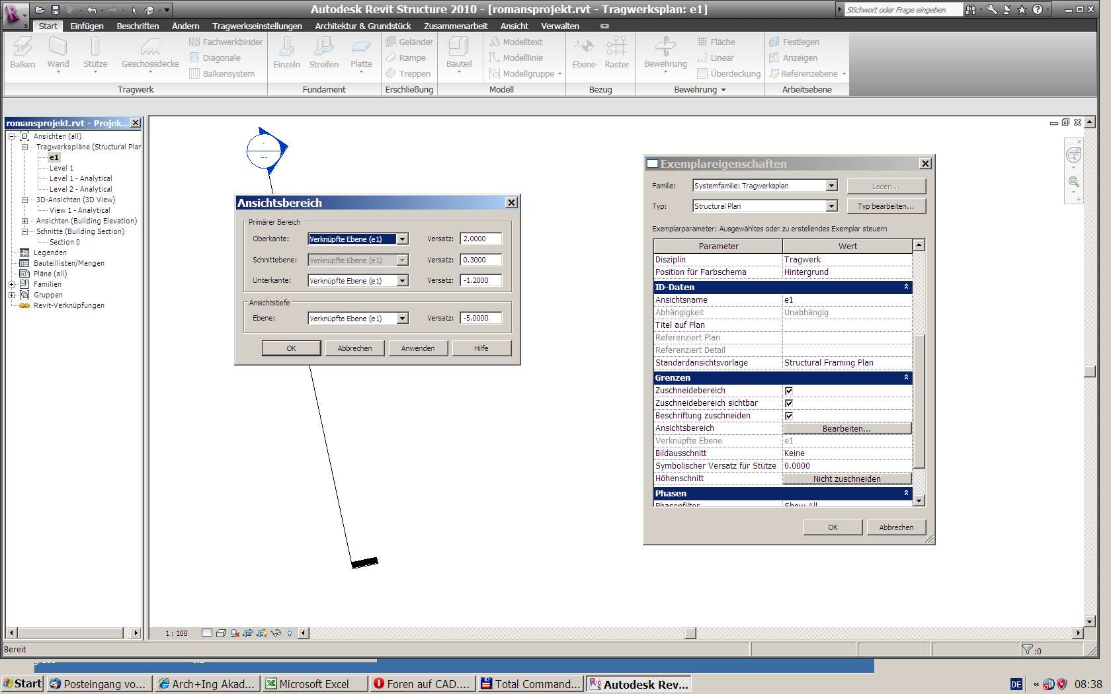
Task: Click the search field Stichwort oder Frage
Action: pos(903,10)
